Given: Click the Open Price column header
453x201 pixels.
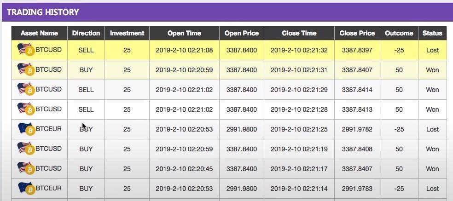Looking at the screenshot, I should pyautogui.click(x=242, y=33).
